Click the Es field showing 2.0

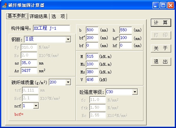pyautogui.click(x=29, y=55)
